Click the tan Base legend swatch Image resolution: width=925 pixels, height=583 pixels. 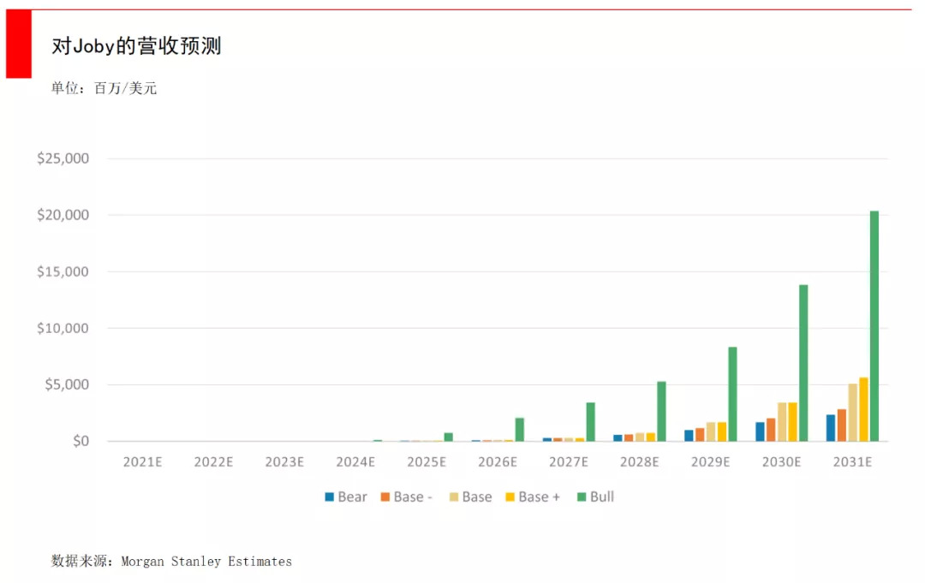coord(454,497)
